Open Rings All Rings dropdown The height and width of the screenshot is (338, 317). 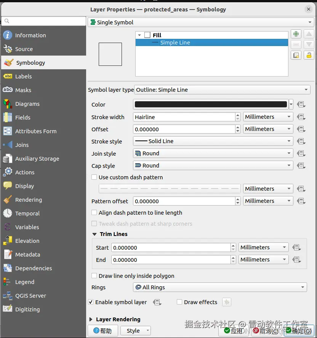220,287
